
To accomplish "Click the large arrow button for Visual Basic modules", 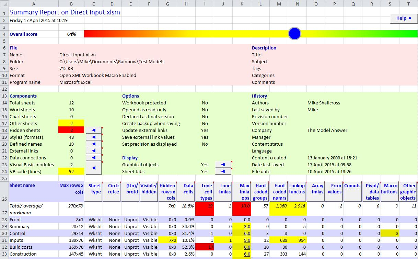I will [x=93, y=168].
